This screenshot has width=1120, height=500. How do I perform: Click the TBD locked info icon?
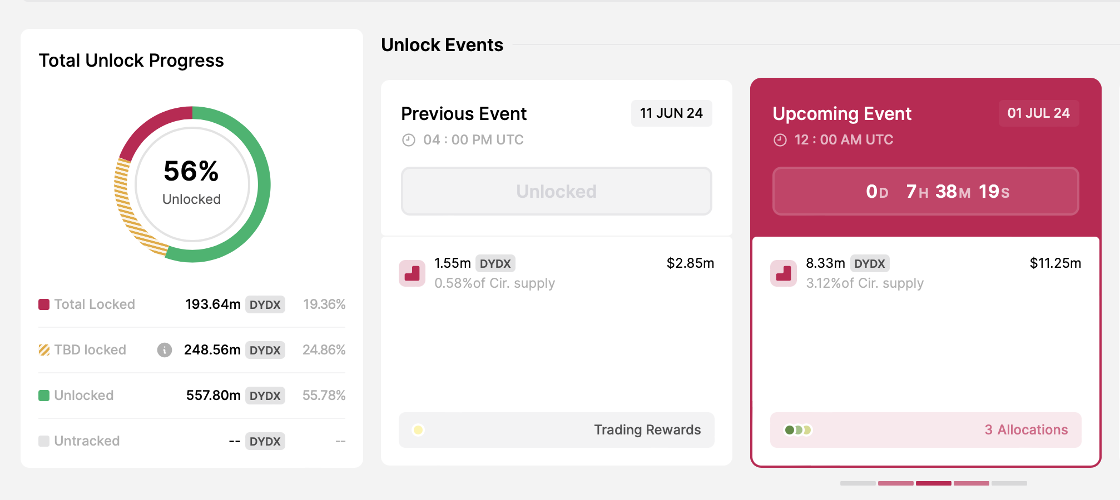pos(164,350)
